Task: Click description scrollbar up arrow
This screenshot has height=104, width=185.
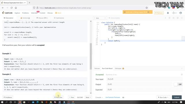Action: point(91,21)
